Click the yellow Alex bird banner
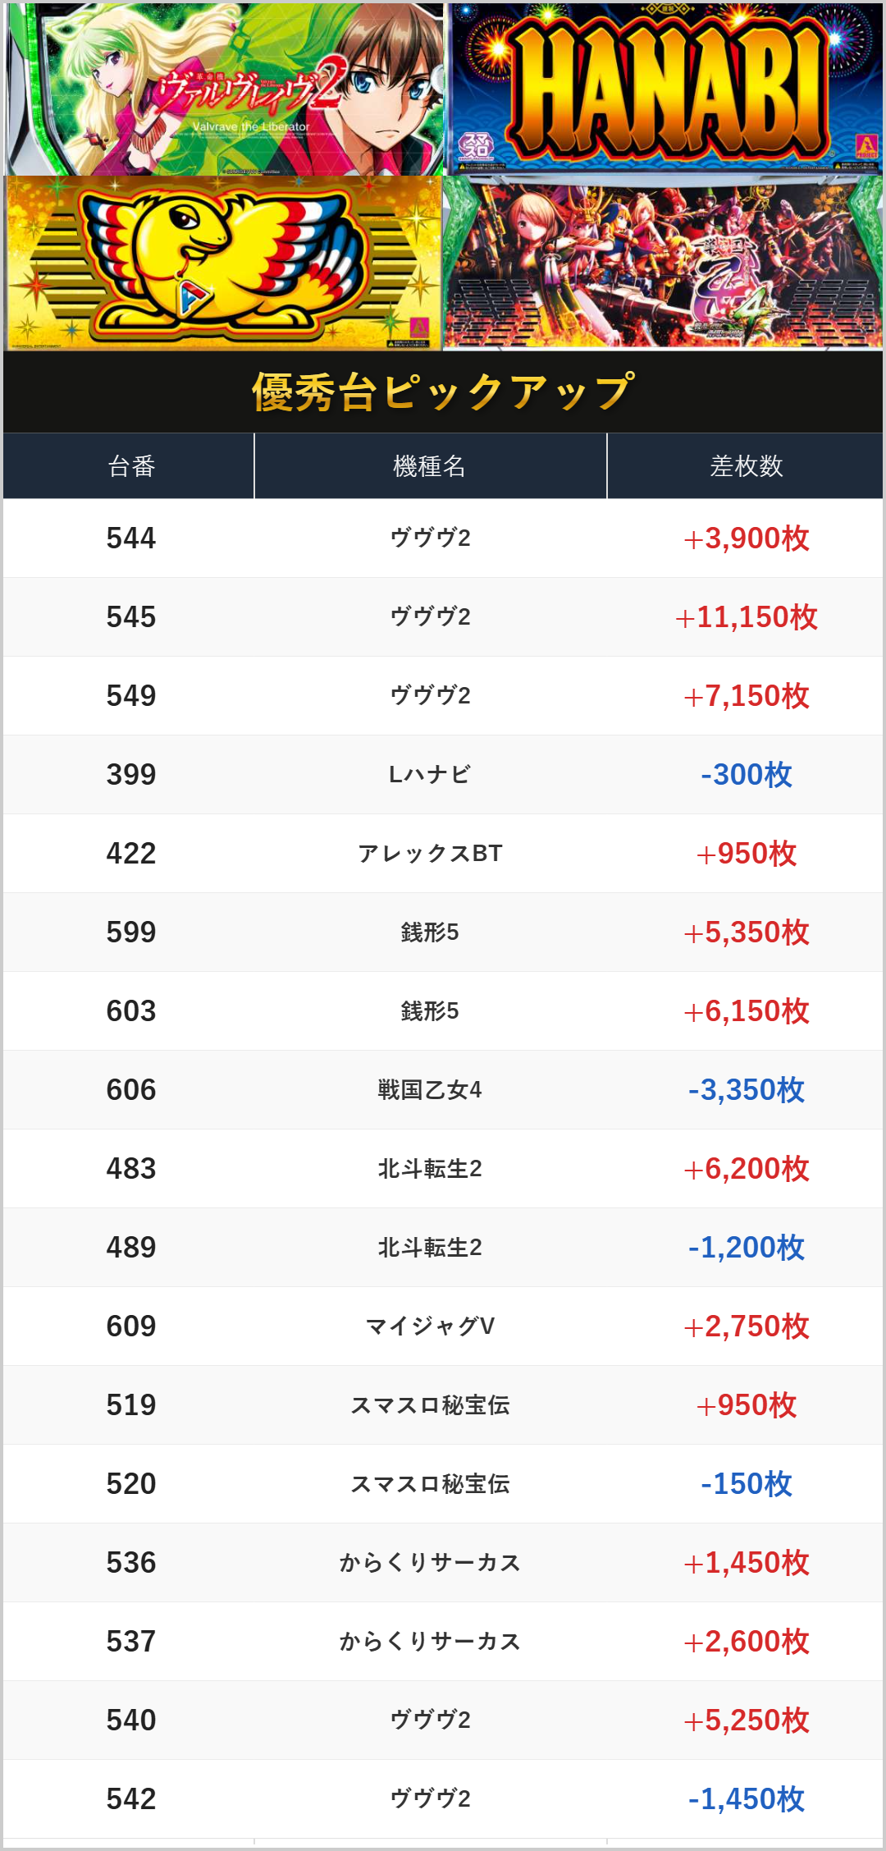 (x=223, y=263)
